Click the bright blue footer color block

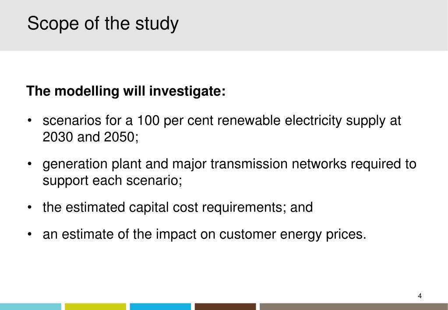(x=160, y=306)
